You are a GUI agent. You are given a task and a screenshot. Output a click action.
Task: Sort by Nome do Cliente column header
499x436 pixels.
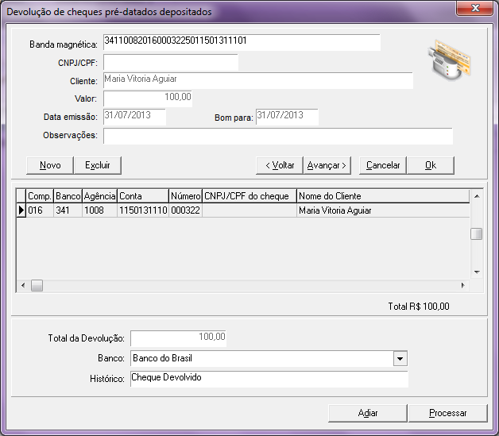pos(380,195)
